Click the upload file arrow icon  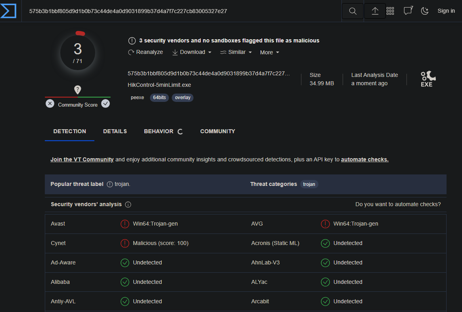click(x=375, y=11)
